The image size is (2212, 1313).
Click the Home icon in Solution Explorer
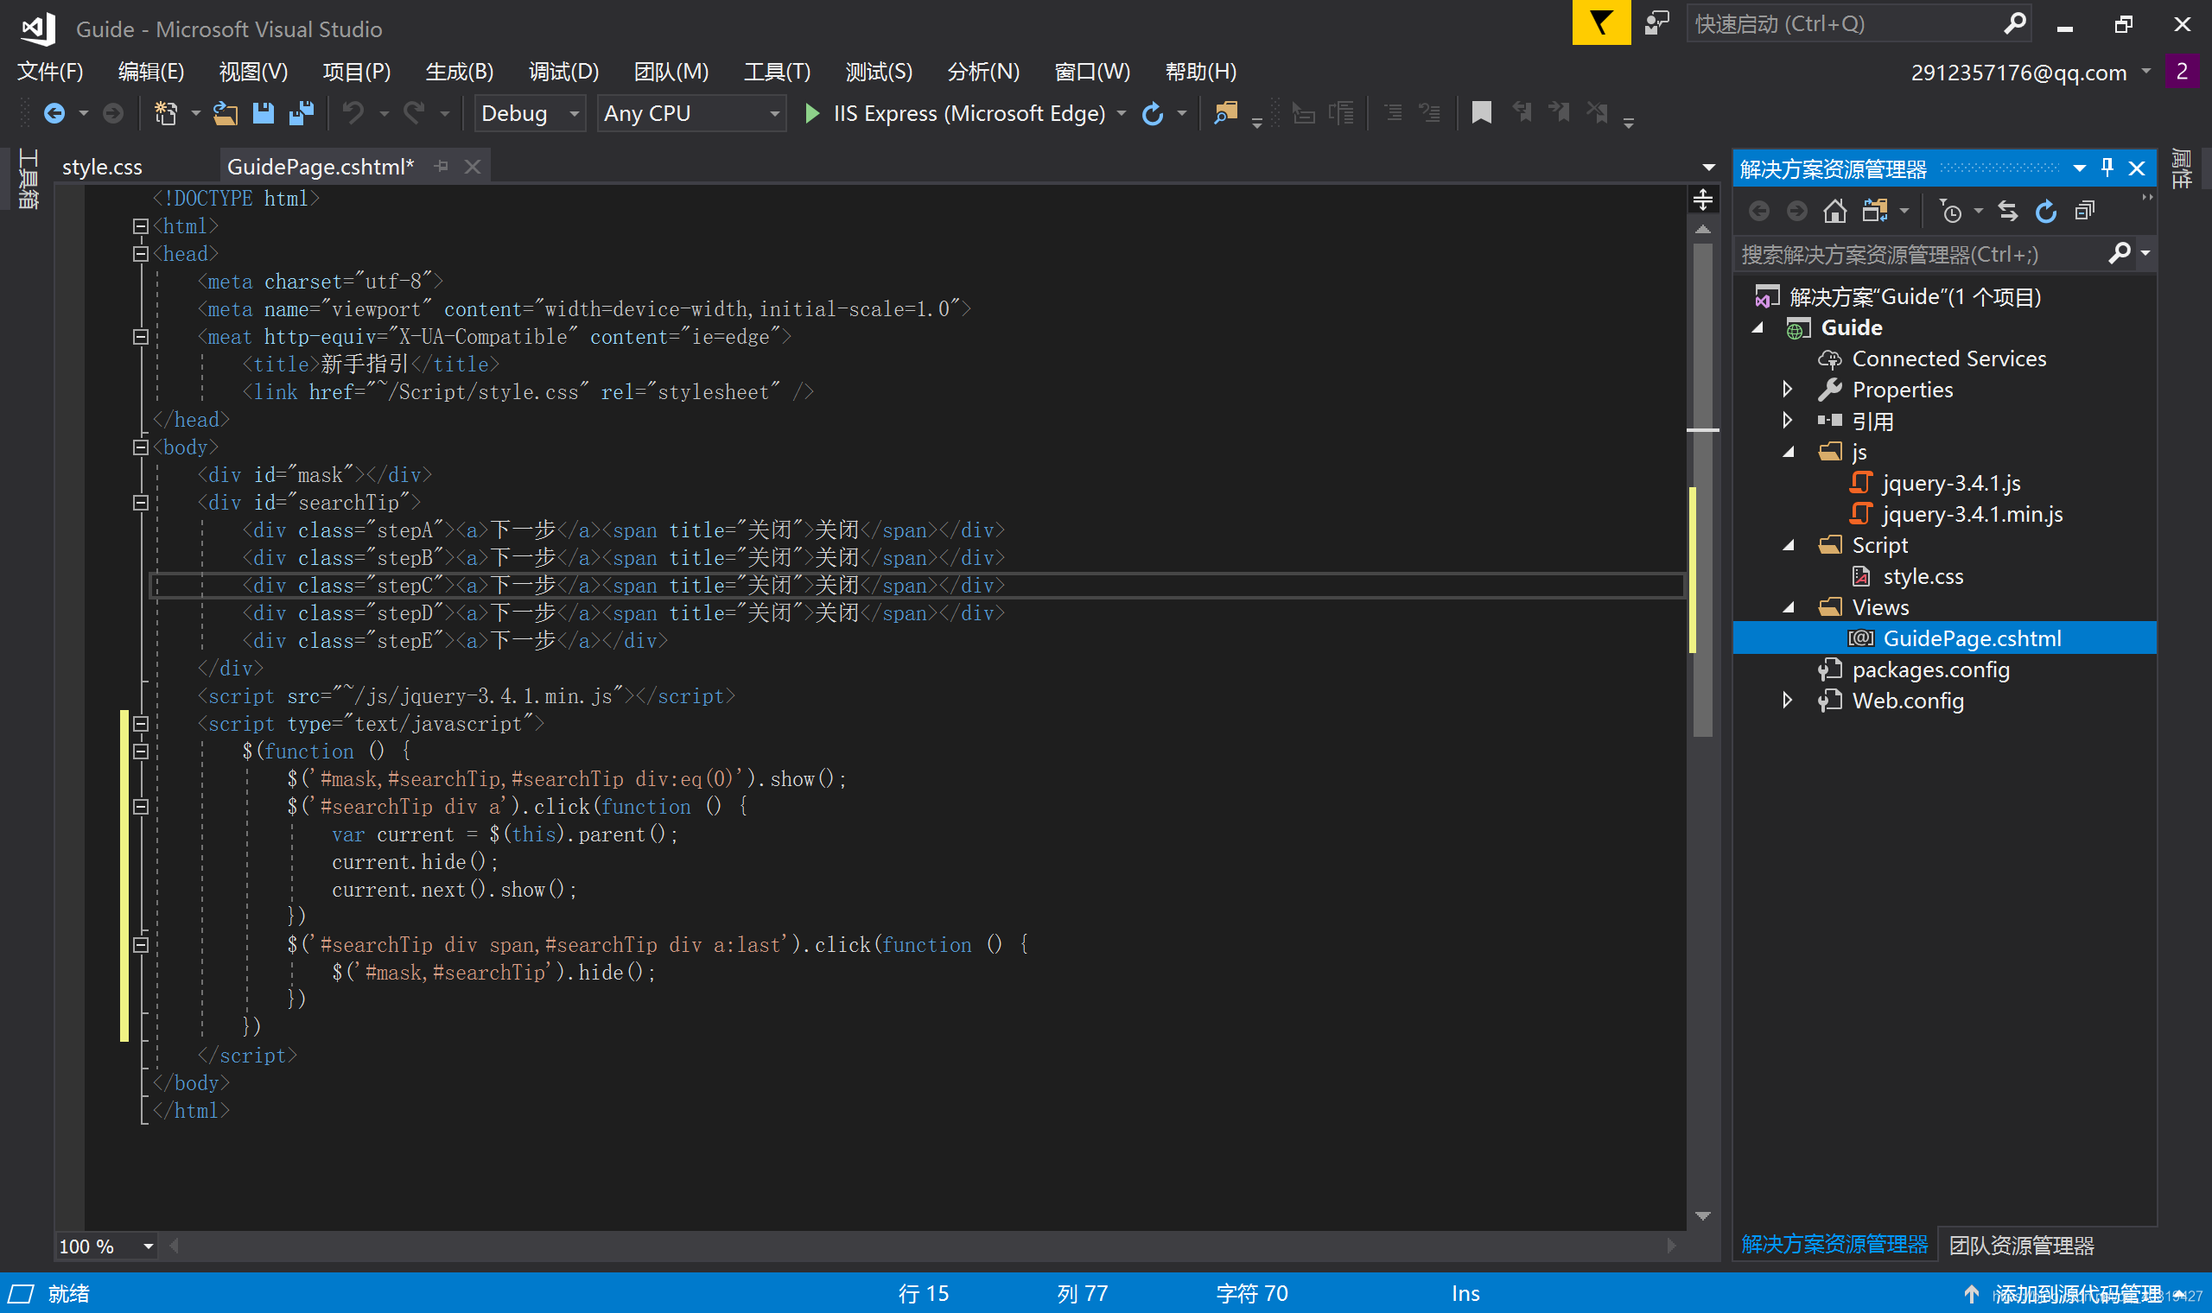click(1835, 212)
